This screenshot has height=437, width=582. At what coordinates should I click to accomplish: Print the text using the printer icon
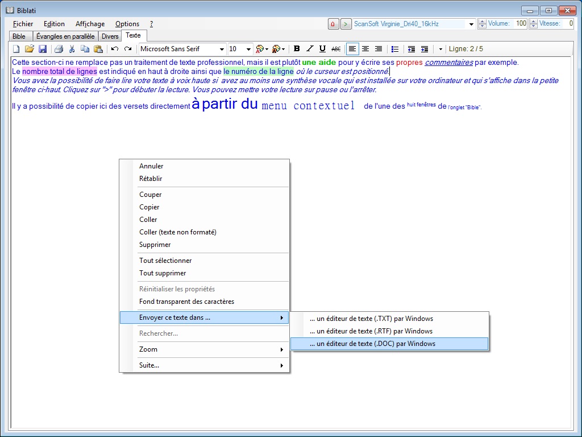tap(59, 49)
